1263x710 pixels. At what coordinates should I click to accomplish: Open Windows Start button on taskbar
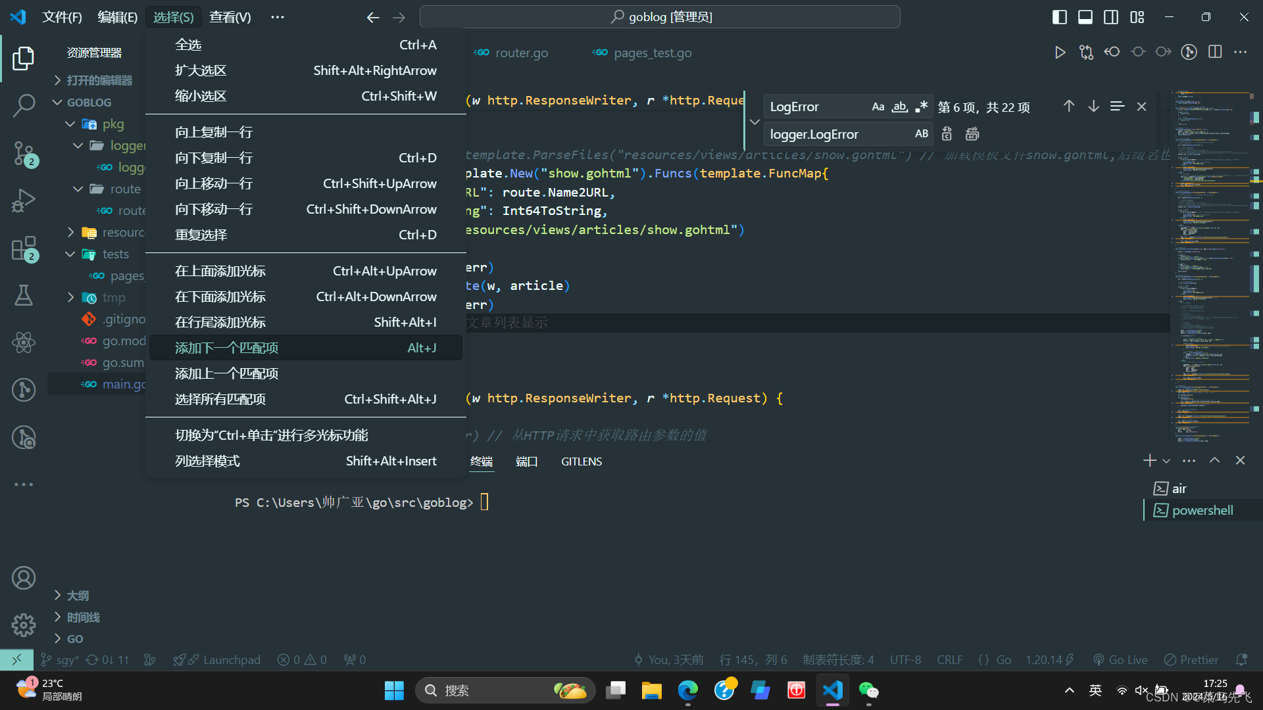coord(394,690)
